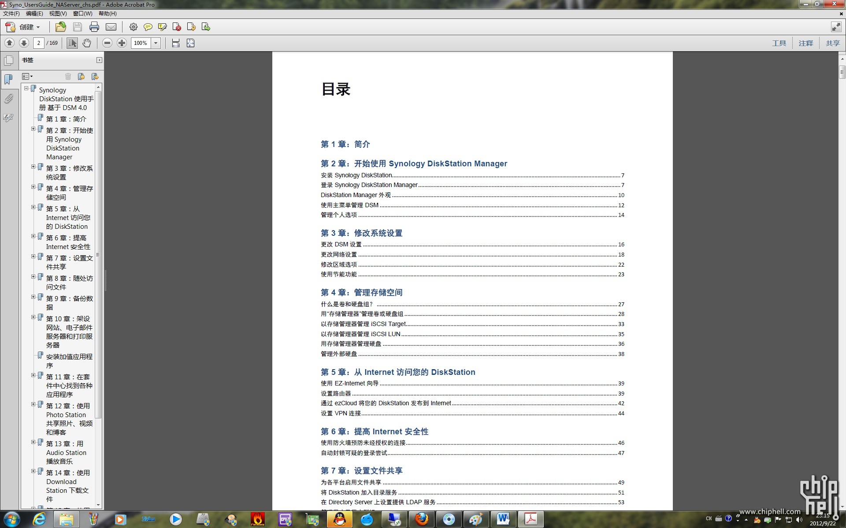Click the expand current bookmark icon
Image resolution: width=846 pixels, height=528 pixels.
coord(95,77)
